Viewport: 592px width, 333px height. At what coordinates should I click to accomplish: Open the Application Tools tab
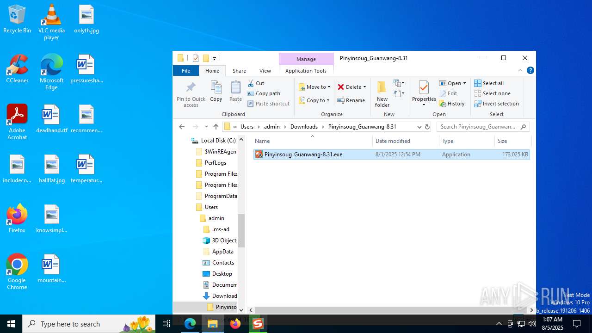pyautogui.click(x=306, y=71)
